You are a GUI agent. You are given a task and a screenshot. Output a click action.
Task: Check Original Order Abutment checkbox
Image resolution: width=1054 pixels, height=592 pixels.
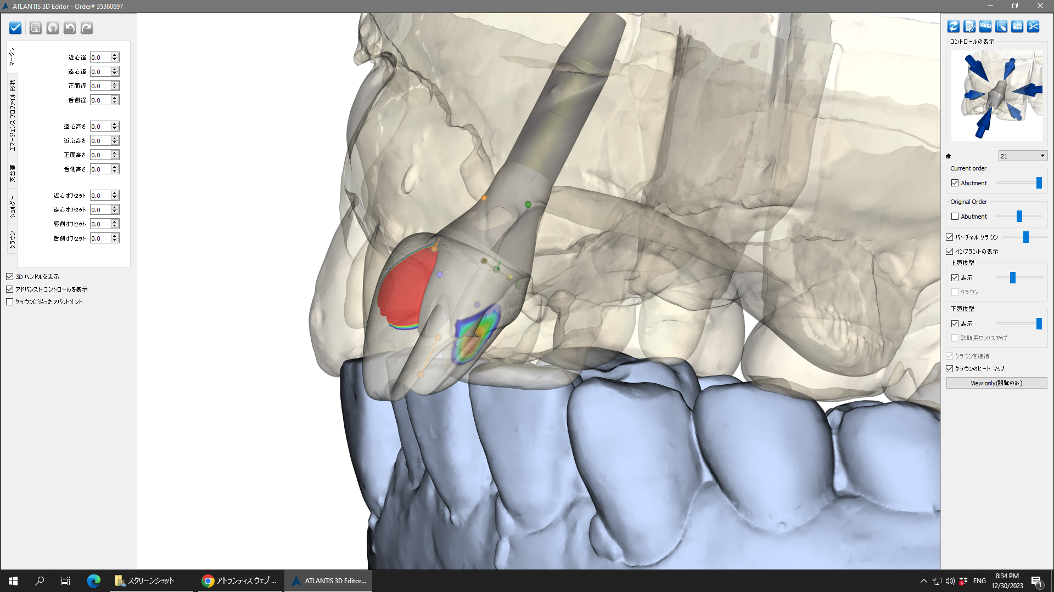[x=955, y=217]
